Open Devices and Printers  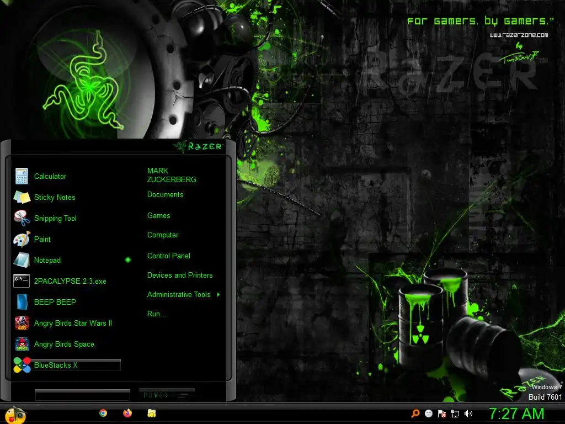click(x=180, y=275)
